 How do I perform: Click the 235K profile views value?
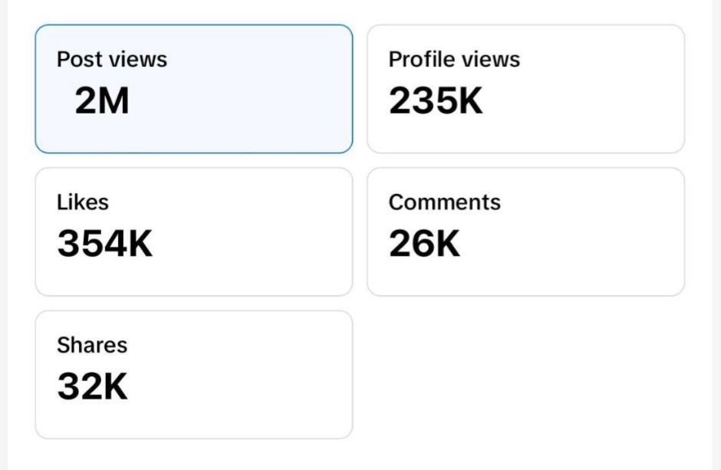pyautogui.click(x=436, y=100)
